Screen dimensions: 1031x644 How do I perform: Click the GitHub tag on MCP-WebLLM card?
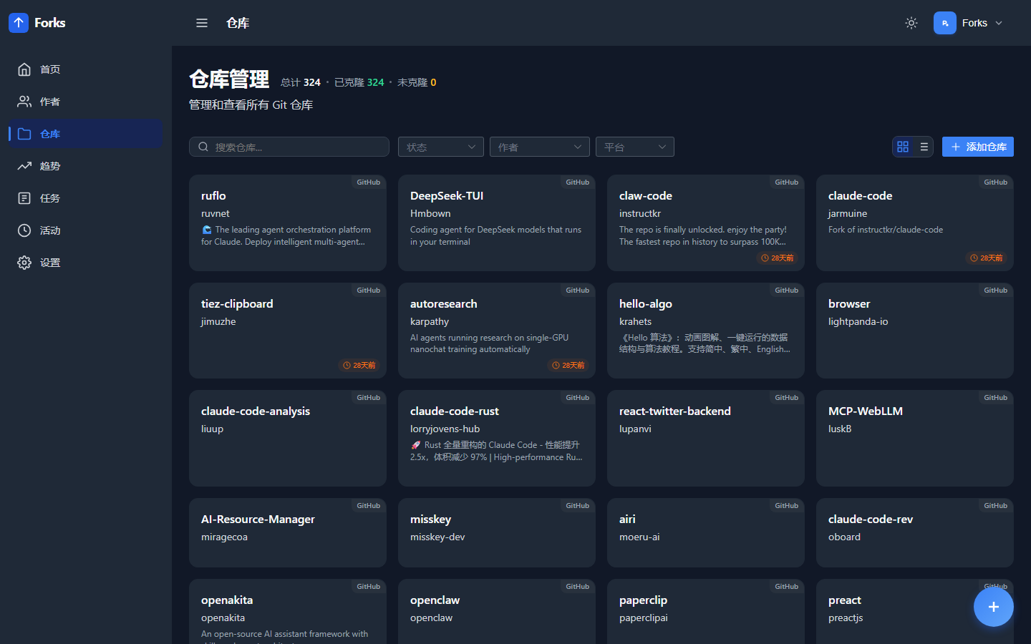coord(996,398)
